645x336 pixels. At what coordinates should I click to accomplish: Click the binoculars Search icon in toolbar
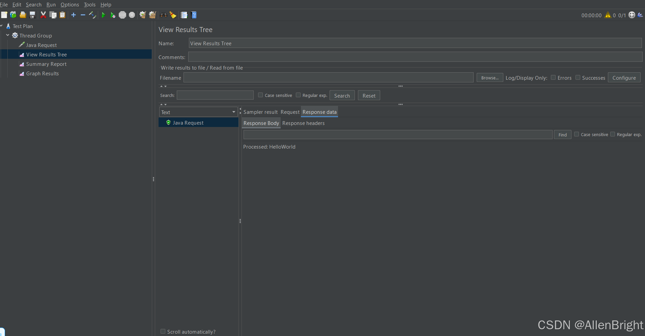coord(164,15)
